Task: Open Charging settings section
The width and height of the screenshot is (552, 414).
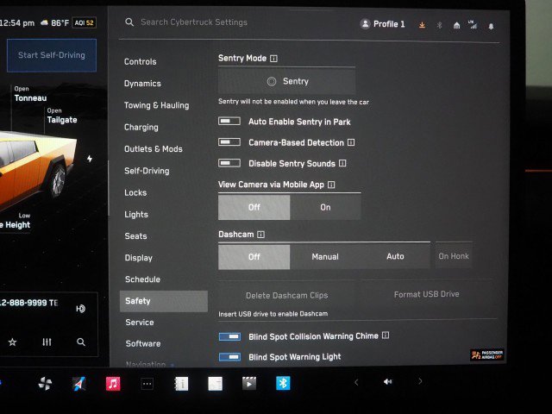Action: 141,127
